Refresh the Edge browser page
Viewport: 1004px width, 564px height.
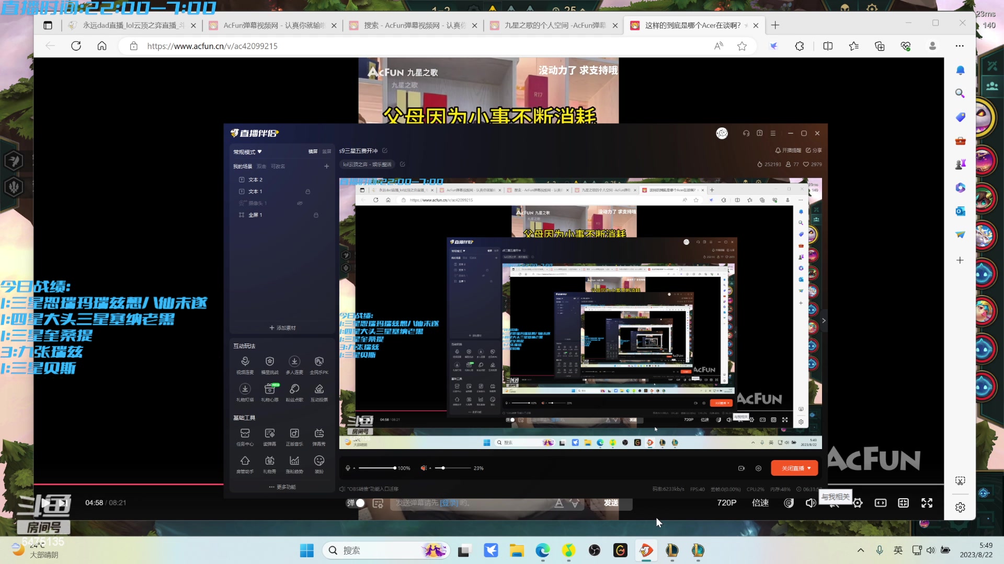(76, 46)
